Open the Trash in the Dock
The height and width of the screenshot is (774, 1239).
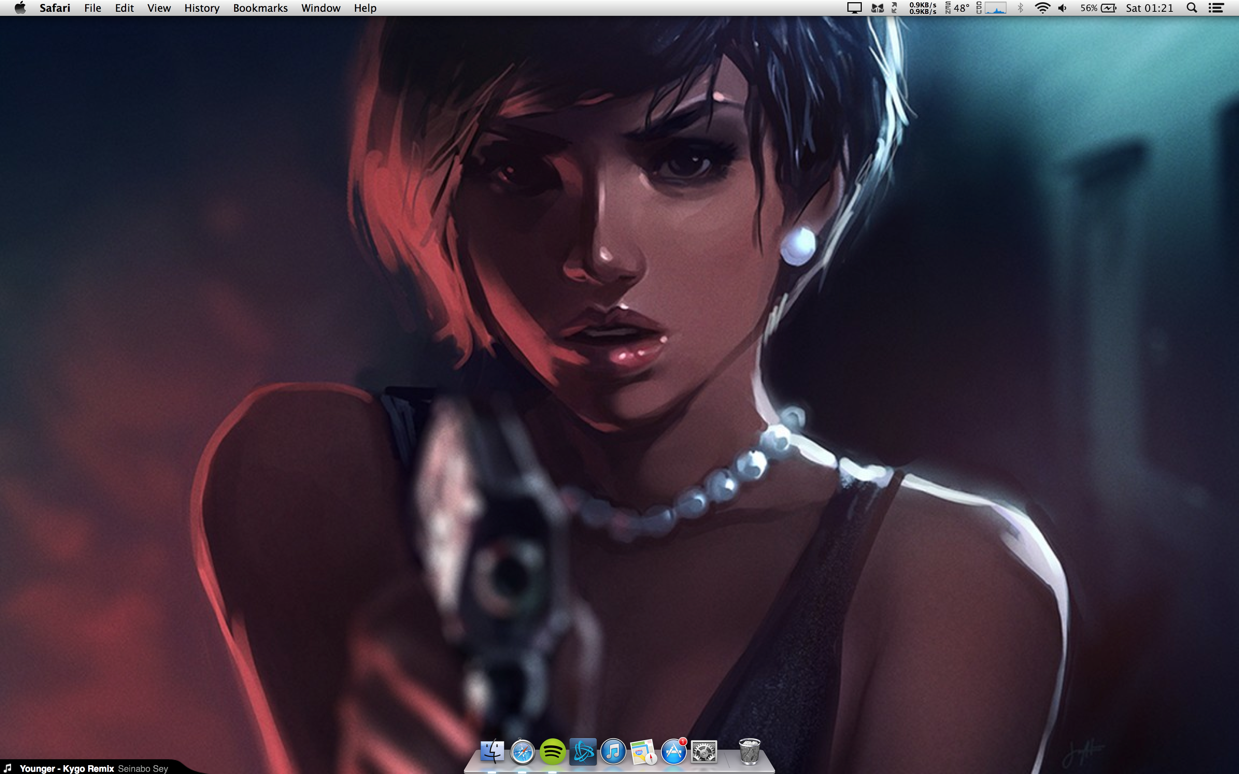coord(750,752)
